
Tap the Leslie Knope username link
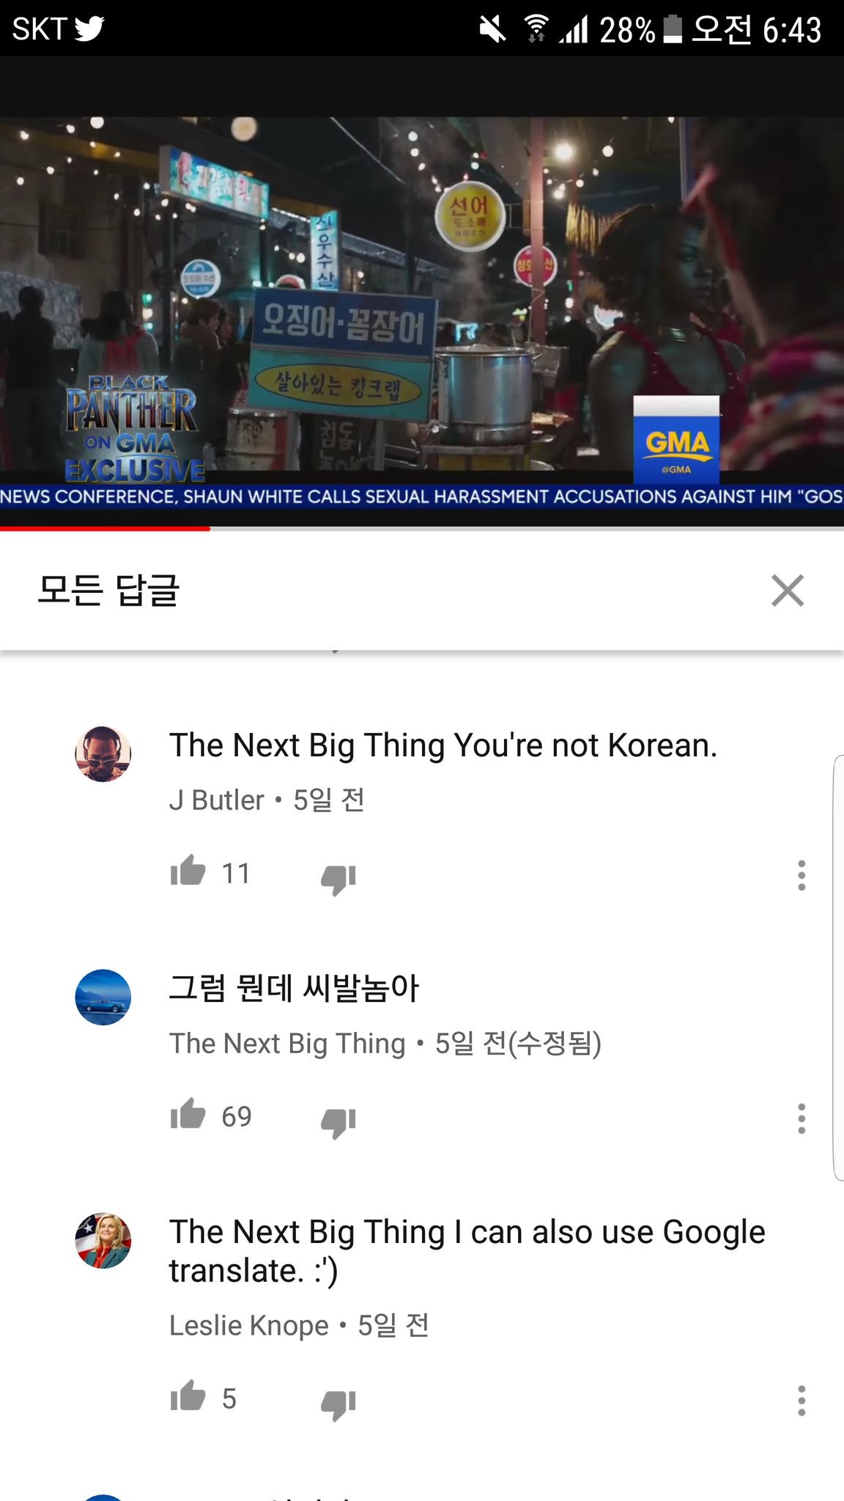click(249, 1326)
